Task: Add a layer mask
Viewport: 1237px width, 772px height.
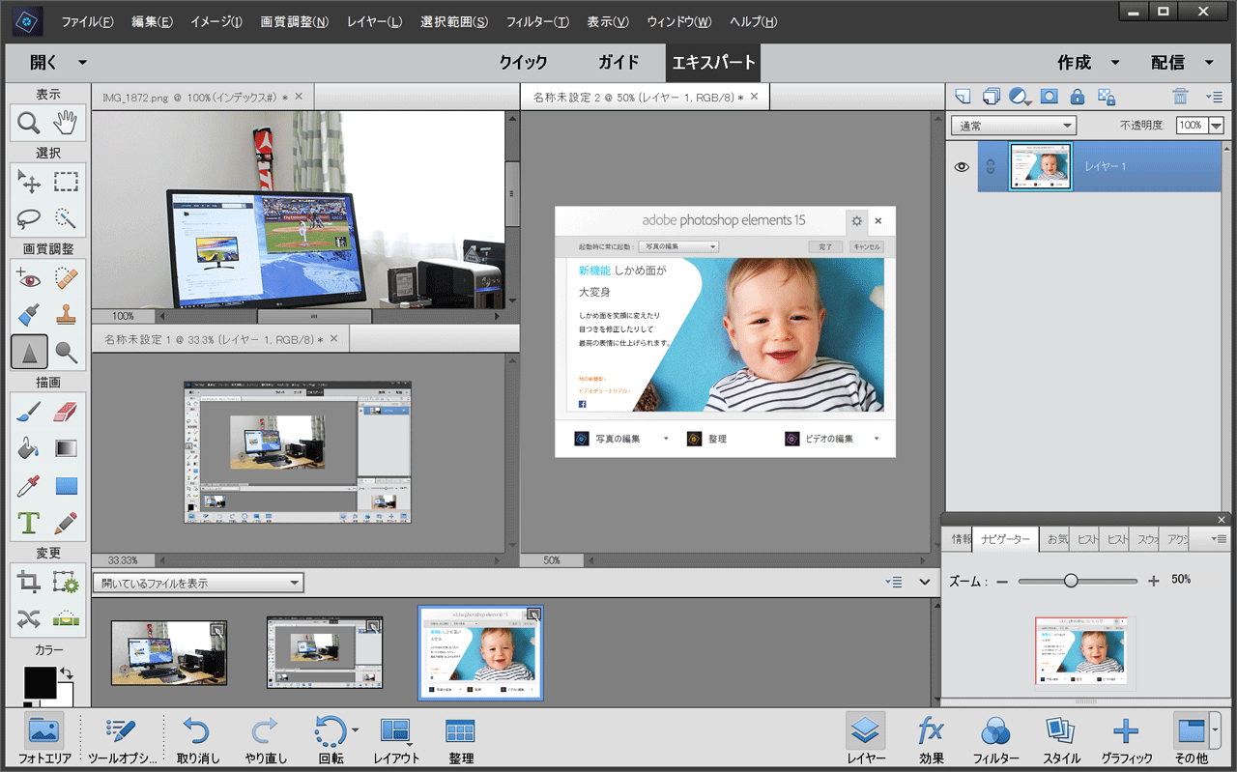Action: click(x=1049, y=97)
